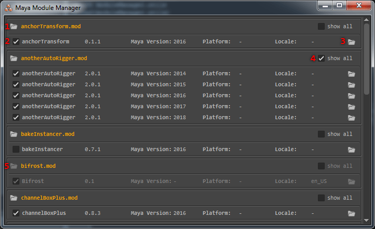This screenshot has height=229, width=375.
Task: Open content folder for anotherAutoRigger Maya 2015
Action: pyautogui.click(x=351, y=85)
